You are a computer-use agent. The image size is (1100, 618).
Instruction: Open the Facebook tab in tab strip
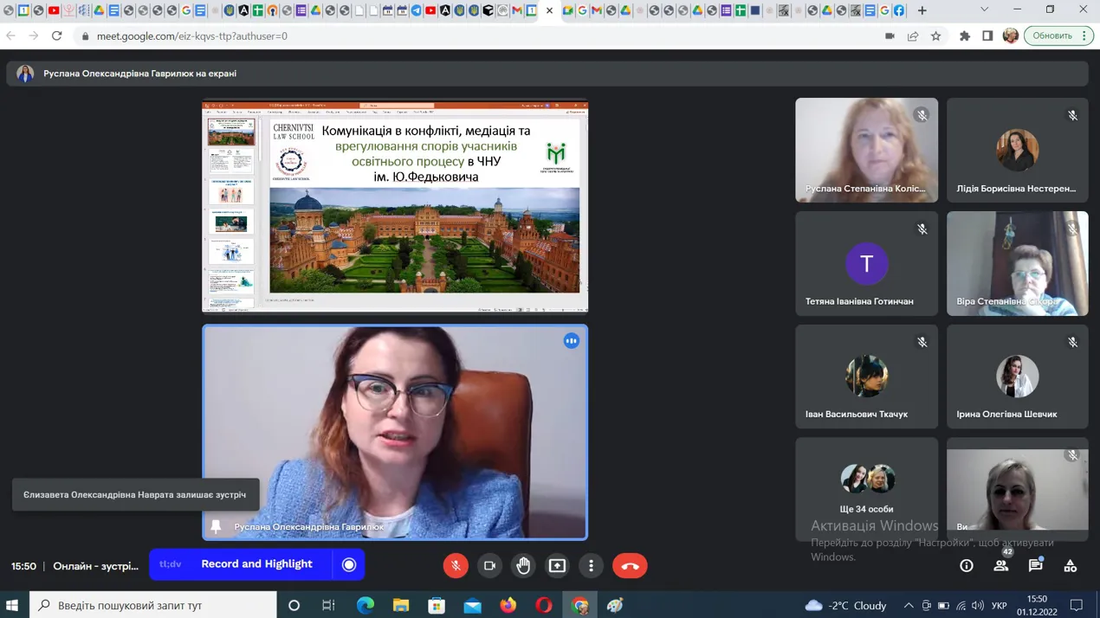899,10
